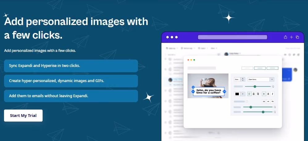This screenshot has height=141, width=308.
Task: Select the align right icon
Action: pos(258,94)
